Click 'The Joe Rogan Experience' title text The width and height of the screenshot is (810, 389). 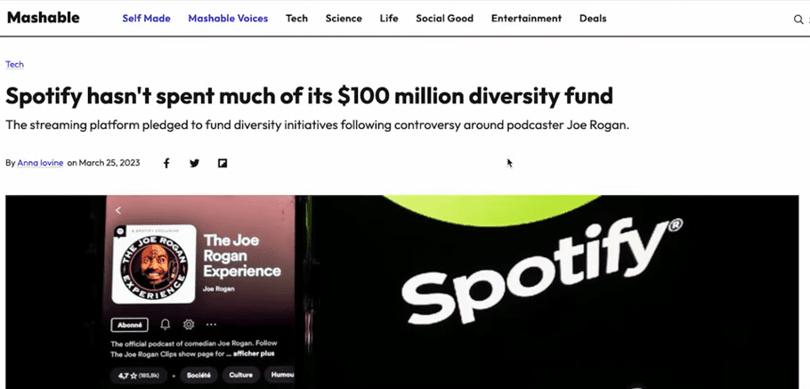[242, 255]
